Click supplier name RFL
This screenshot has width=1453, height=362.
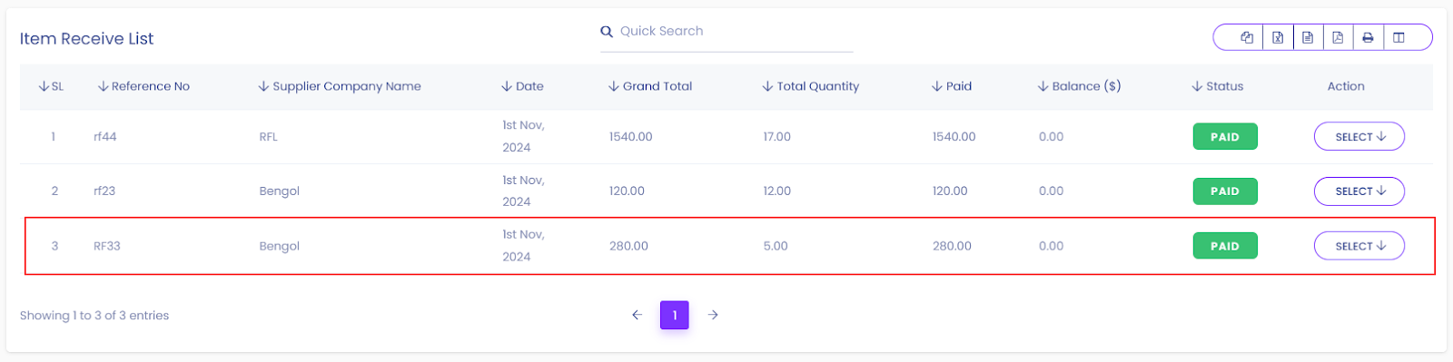click(x=269, y=137)
